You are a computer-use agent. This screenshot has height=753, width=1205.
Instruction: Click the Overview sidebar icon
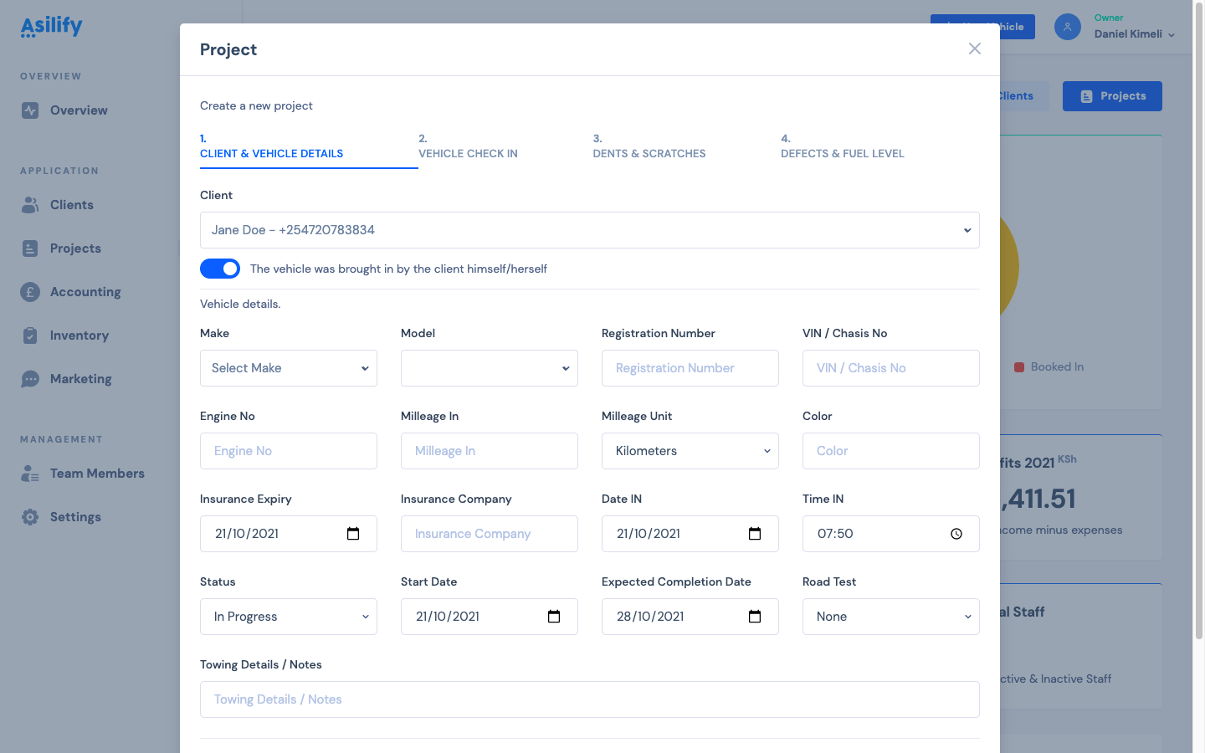coord(30,110)
